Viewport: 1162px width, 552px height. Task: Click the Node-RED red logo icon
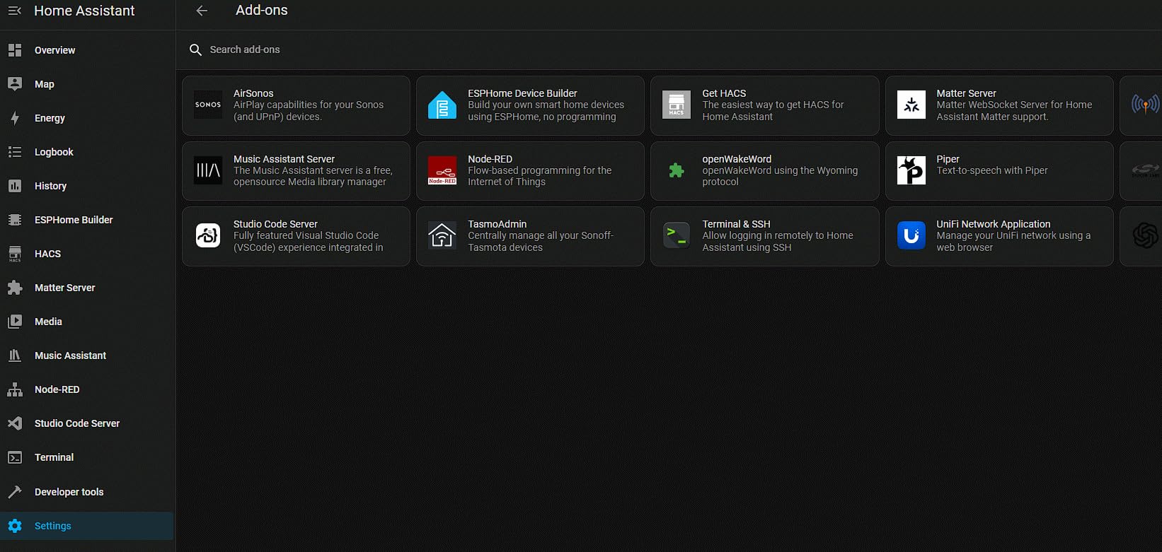(442, 170)
